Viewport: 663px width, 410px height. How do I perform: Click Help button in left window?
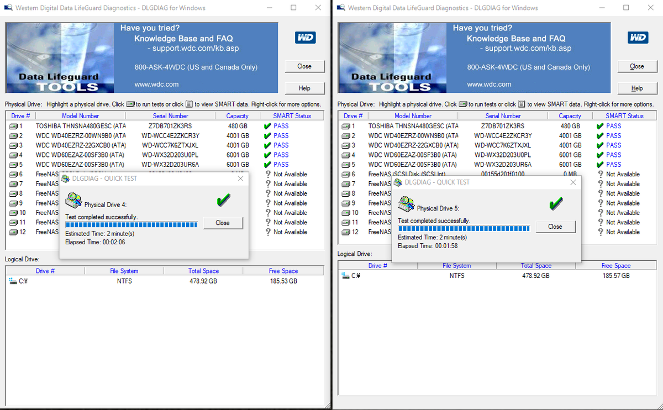(304, 88)
